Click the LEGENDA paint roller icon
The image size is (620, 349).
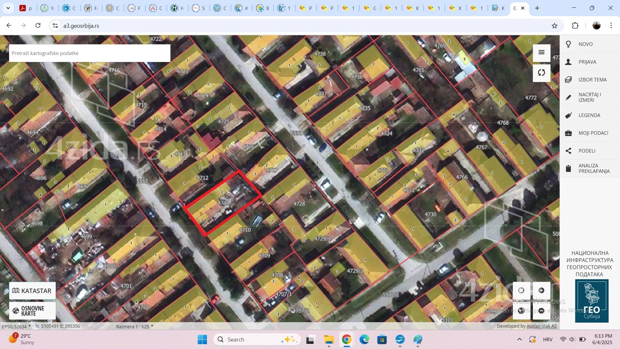pos(568,115)
